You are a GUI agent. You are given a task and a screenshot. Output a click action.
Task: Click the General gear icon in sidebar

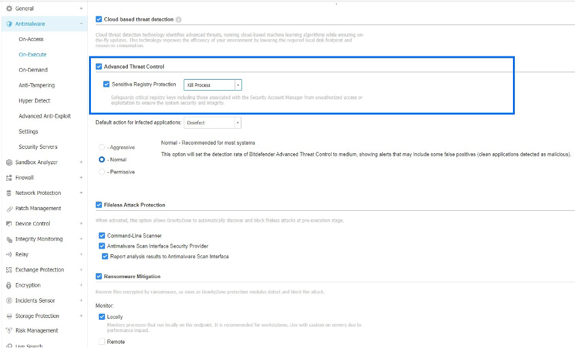[9, 9]
